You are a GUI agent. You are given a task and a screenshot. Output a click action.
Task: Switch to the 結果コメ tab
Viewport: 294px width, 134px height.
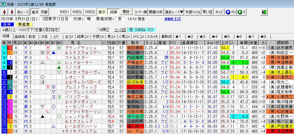pyautogui.click(x=83, y=37)
